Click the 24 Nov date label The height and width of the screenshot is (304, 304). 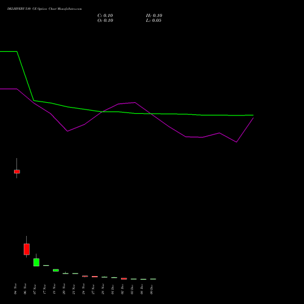pyautogui.click(x=83, y=289)
